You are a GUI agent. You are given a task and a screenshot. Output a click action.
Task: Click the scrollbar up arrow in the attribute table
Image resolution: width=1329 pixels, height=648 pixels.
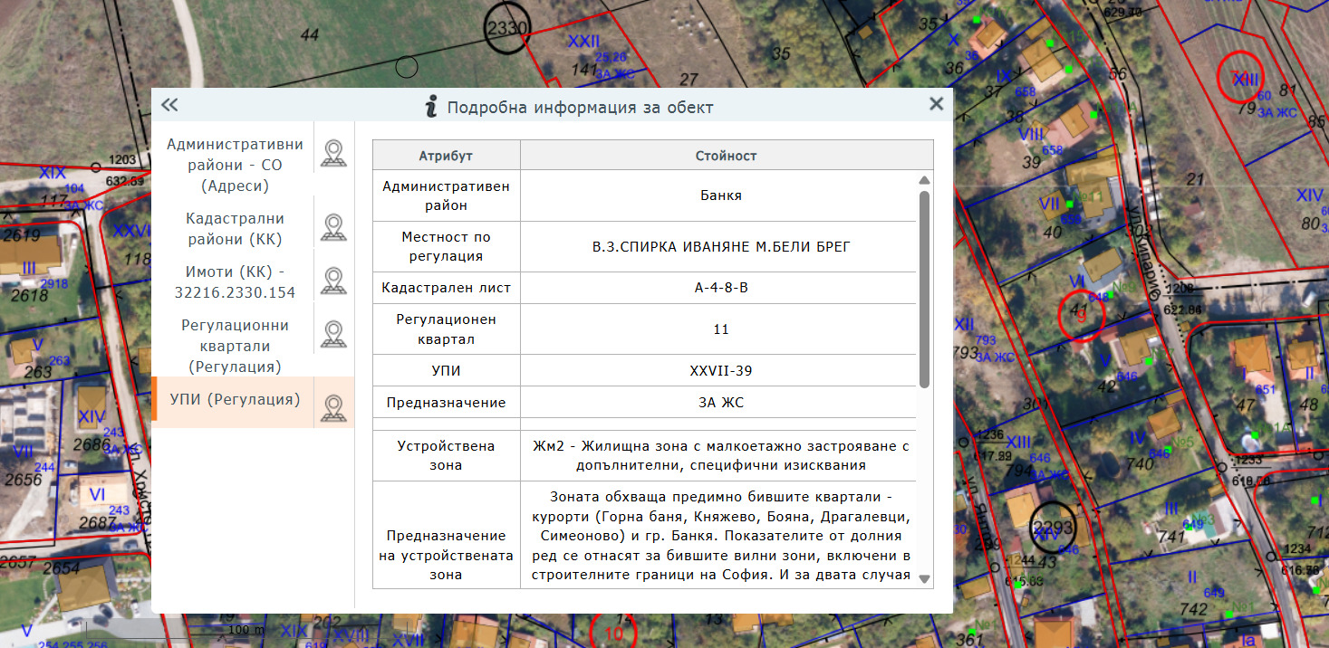pos(924,179)
